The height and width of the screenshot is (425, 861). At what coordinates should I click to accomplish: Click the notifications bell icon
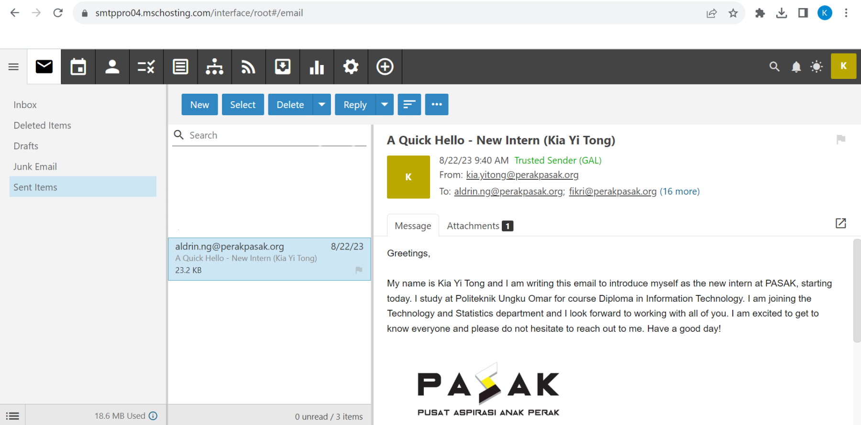point(796,67)
